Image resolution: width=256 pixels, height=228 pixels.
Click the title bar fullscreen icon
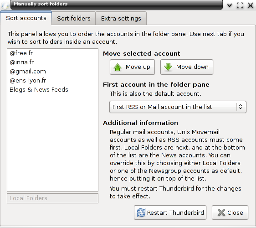pos(240,5)
